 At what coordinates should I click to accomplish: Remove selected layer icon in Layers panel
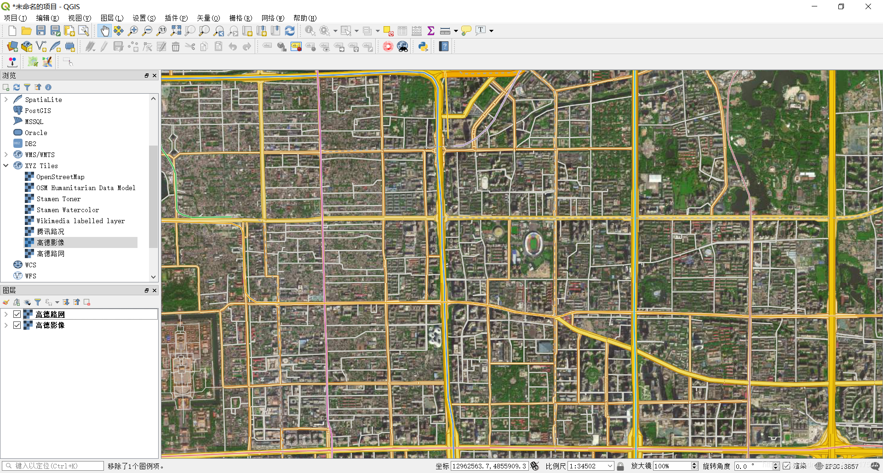point(87,302)
